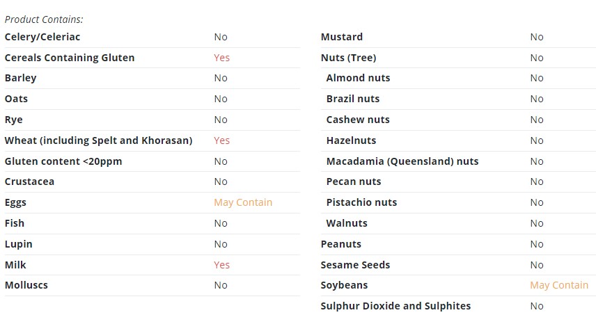The width and height of the screenshot is (596, 315).
Task: Click the No value beside Crustacea
Action: 221,181
